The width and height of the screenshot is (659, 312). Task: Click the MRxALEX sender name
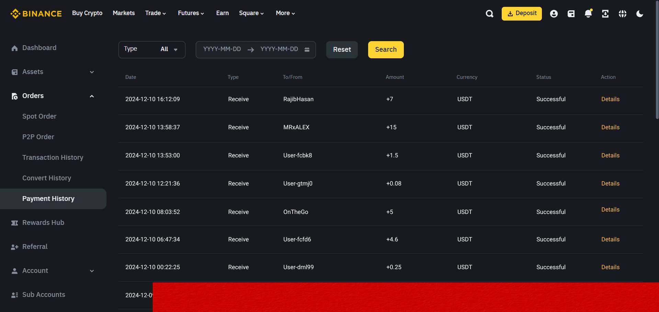pos(296,127)
